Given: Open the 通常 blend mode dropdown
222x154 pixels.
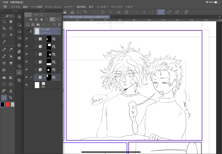Looking at the screenshot, I should coord(38,15).
